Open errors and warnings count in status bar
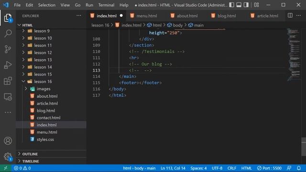The height and width of the screenshot is (172, 306). 22,168
